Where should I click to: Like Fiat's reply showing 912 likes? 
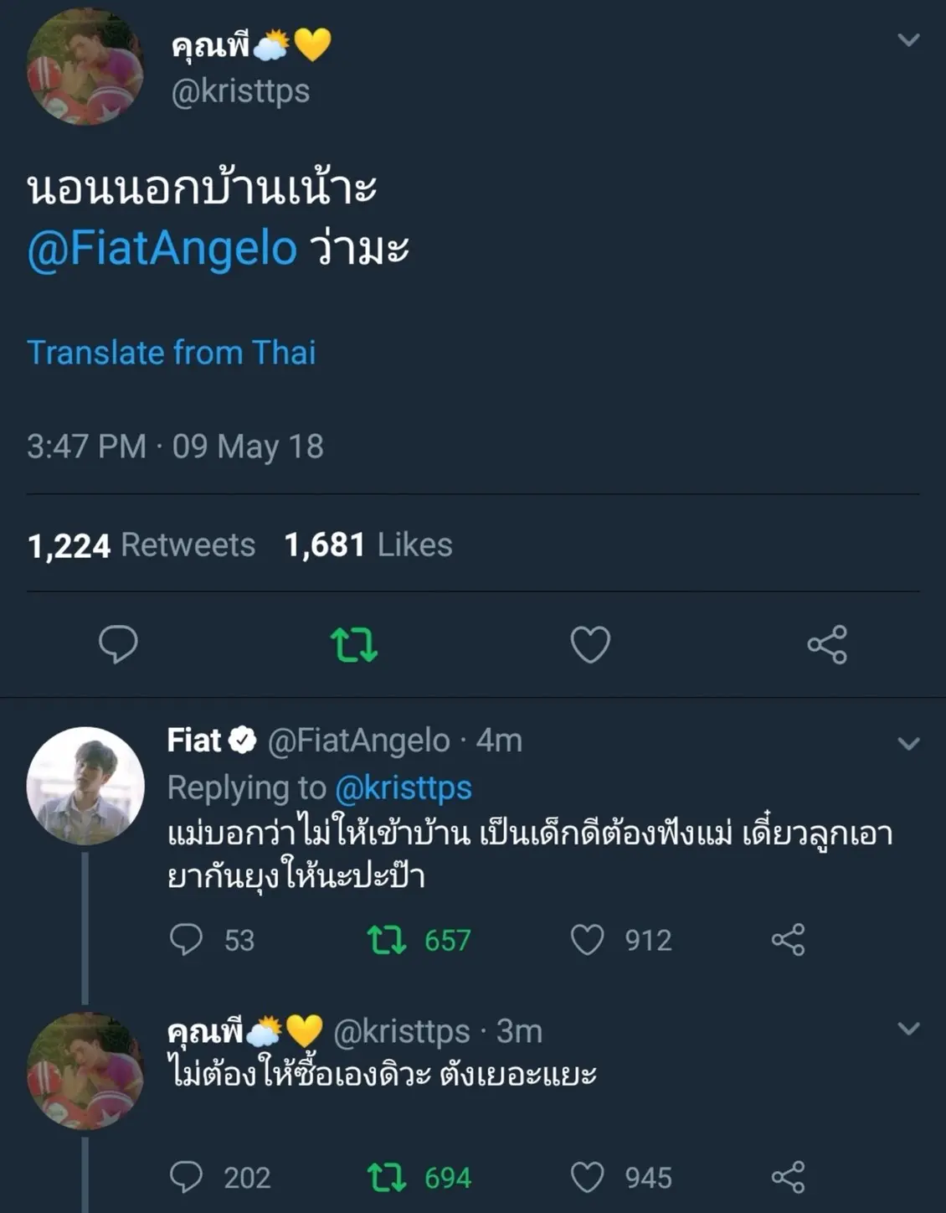(587, 940)
